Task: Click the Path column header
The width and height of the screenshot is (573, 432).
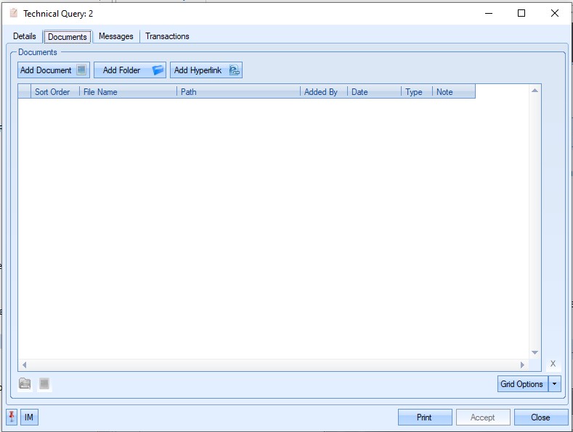Action: 238,91
